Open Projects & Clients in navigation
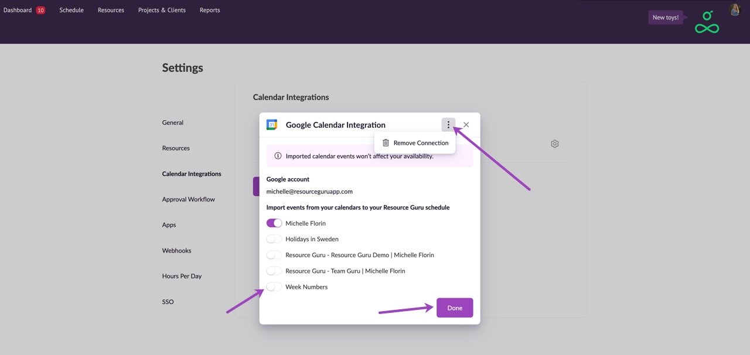This screenshot has height=355, width=750. 162,10
